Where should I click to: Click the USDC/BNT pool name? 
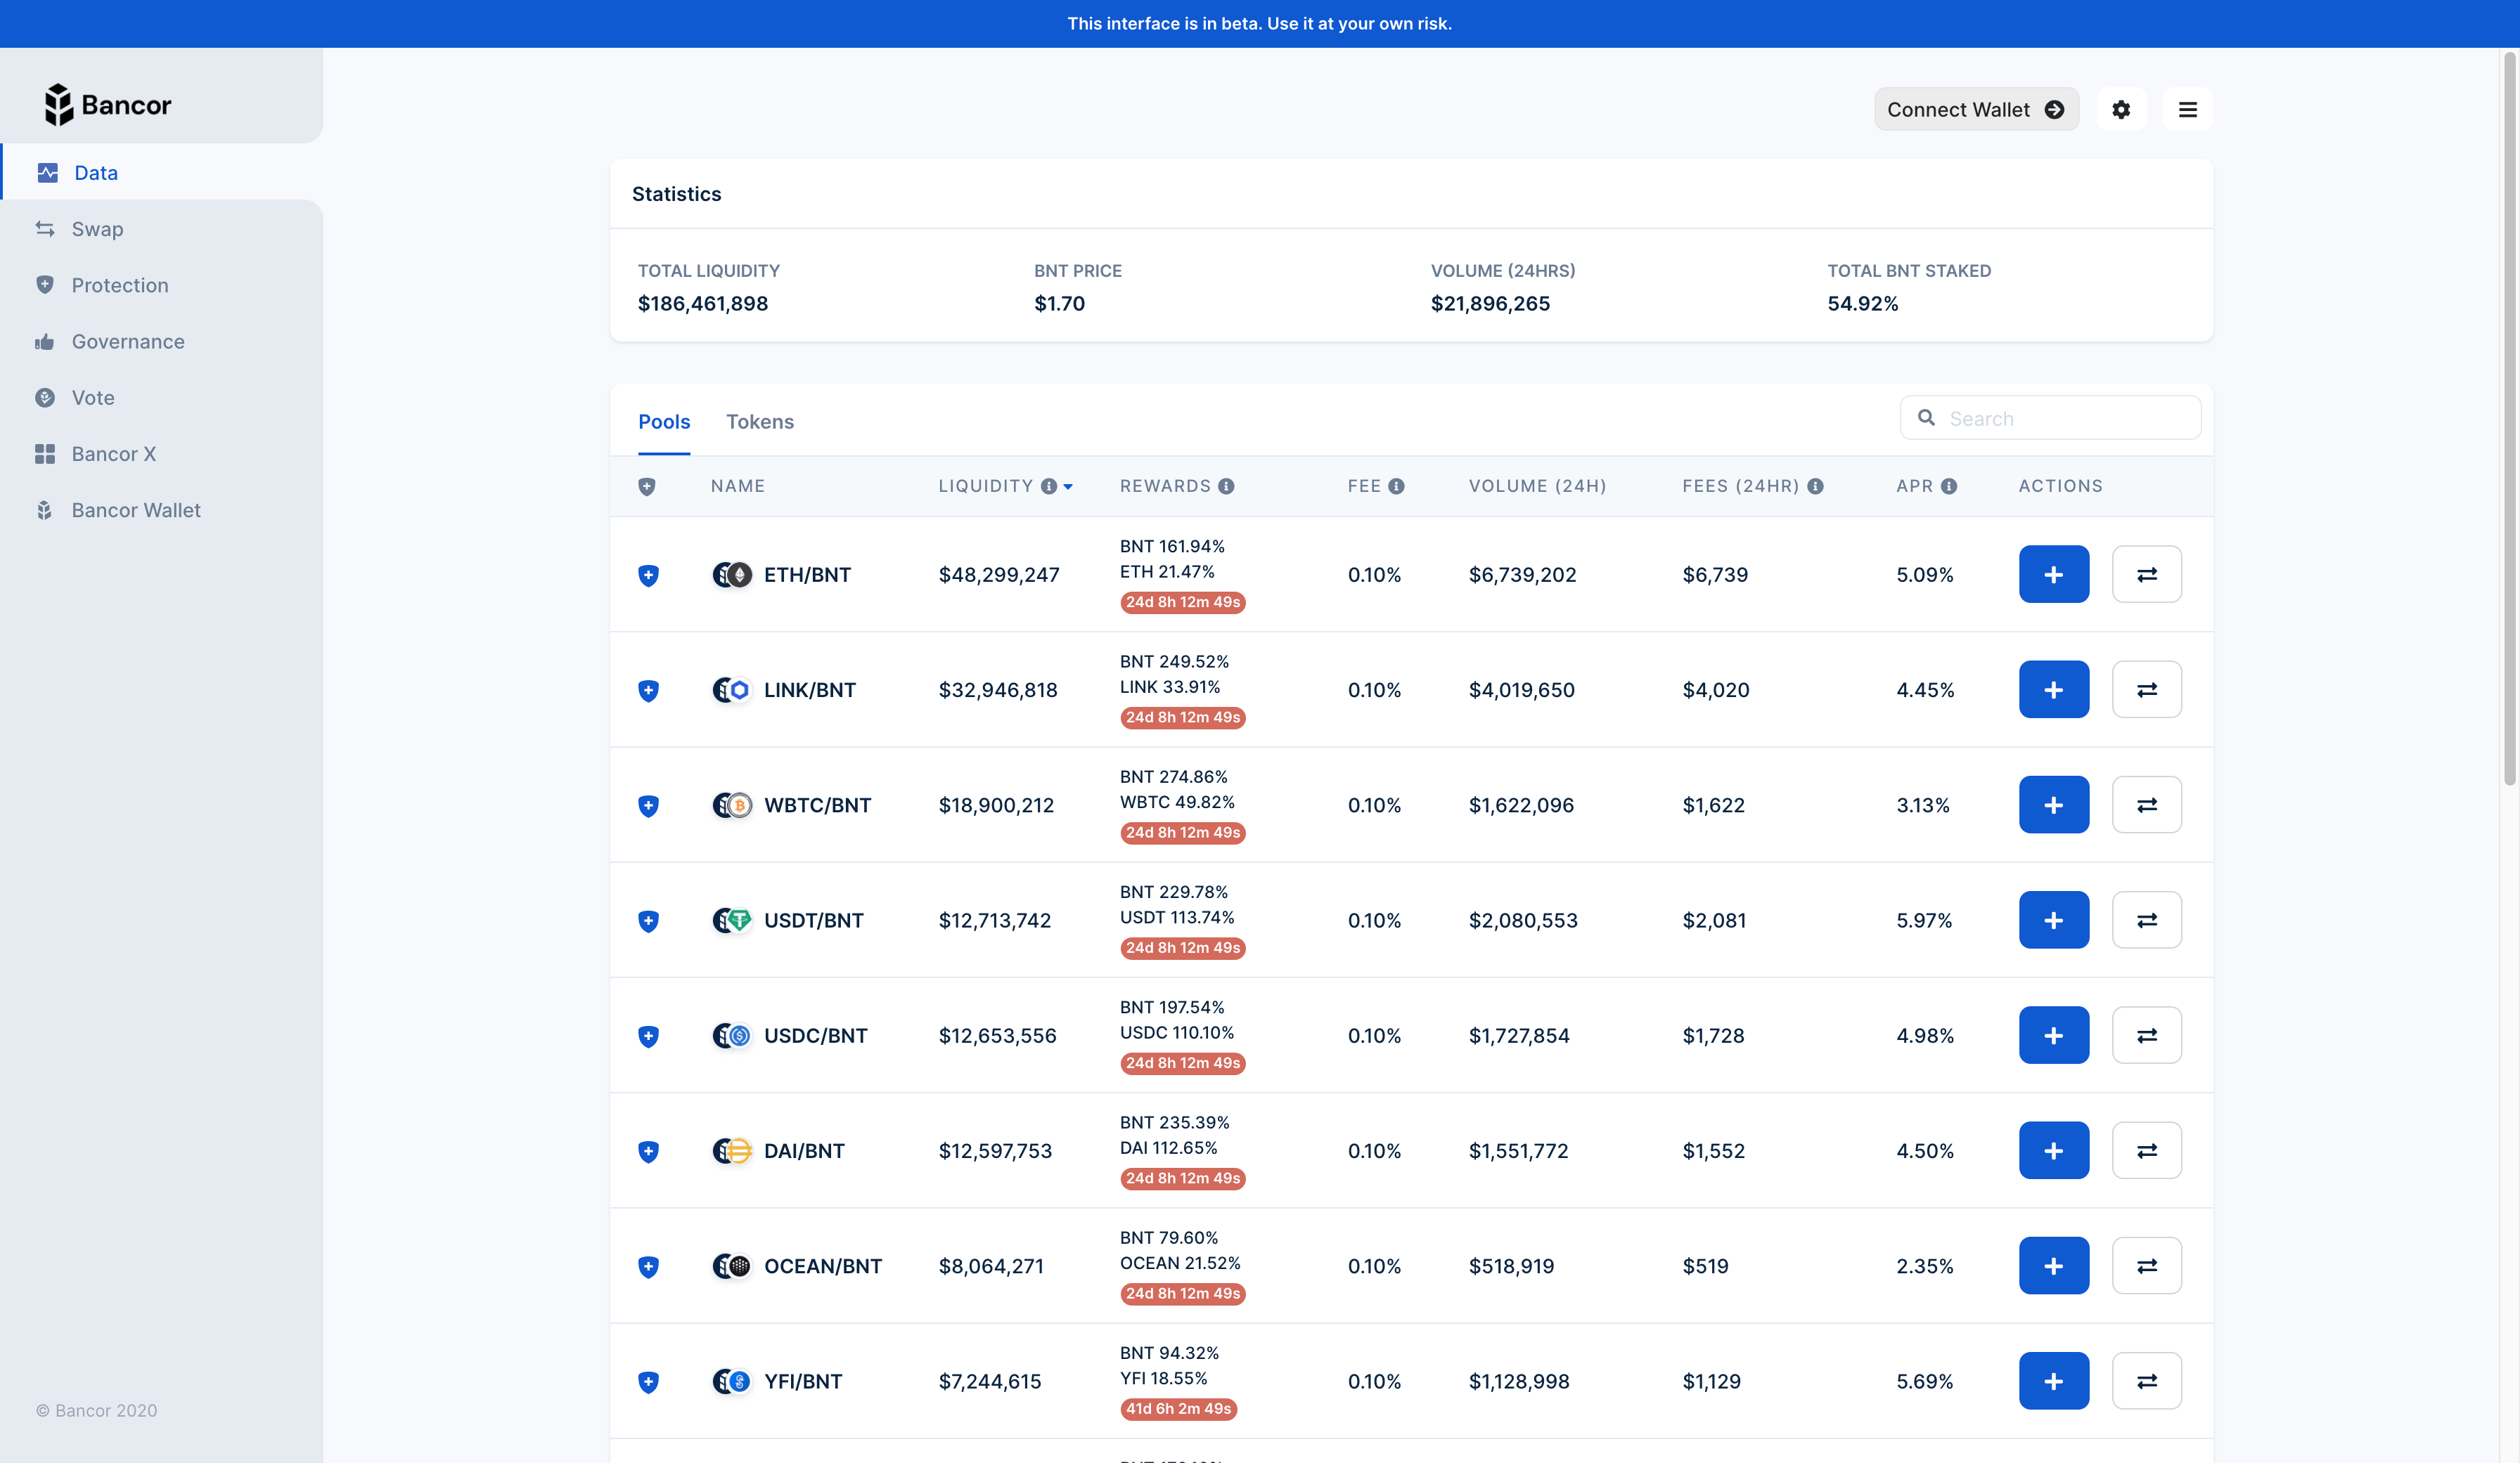(x=815, y=1035)
